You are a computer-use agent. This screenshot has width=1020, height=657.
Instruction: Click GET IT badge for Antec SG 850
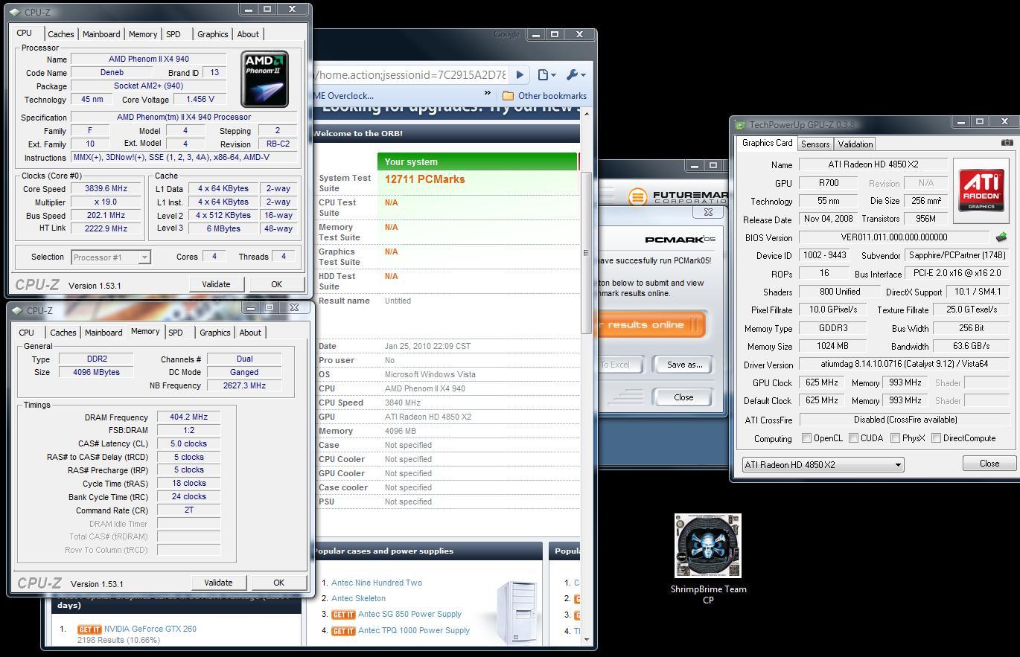coord(343,615)
